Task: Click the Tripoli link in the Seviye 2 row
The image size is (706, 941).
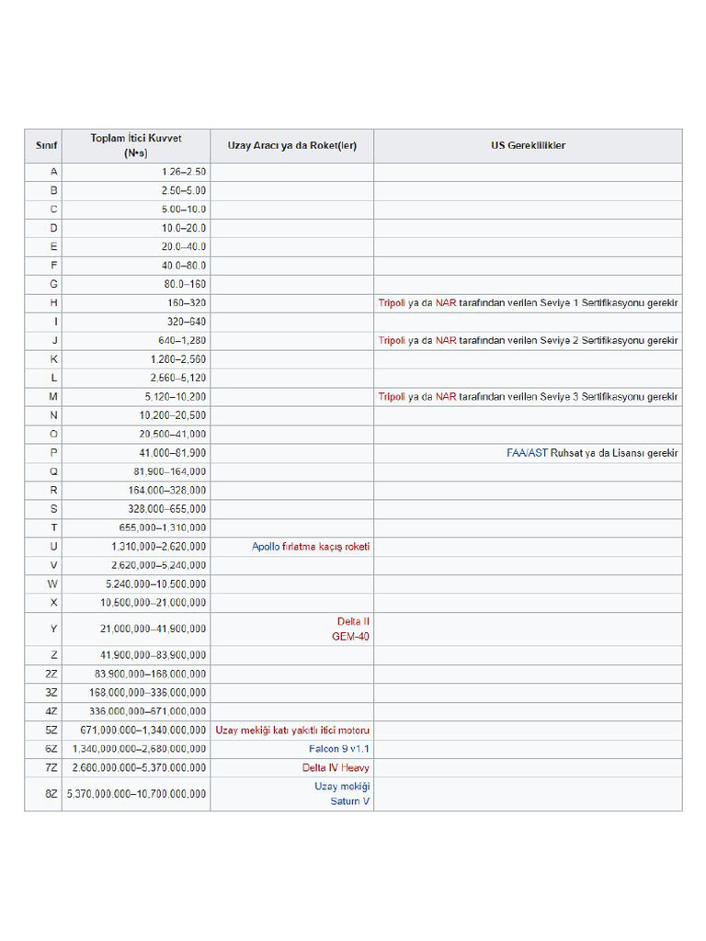Action: pos(392,341)
